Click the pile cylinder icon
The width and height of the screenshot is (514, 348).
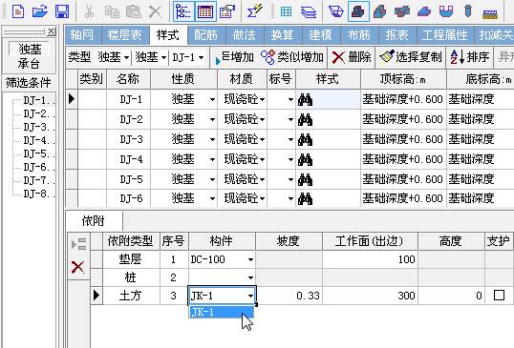468,11
